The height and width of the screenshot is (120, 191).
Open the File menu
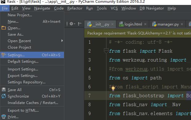[5, 8]
